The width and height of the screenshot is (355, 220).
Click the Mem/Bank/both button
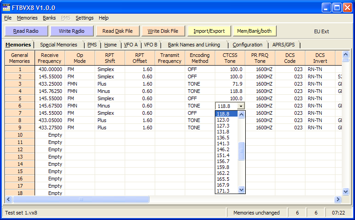(255, 31)
